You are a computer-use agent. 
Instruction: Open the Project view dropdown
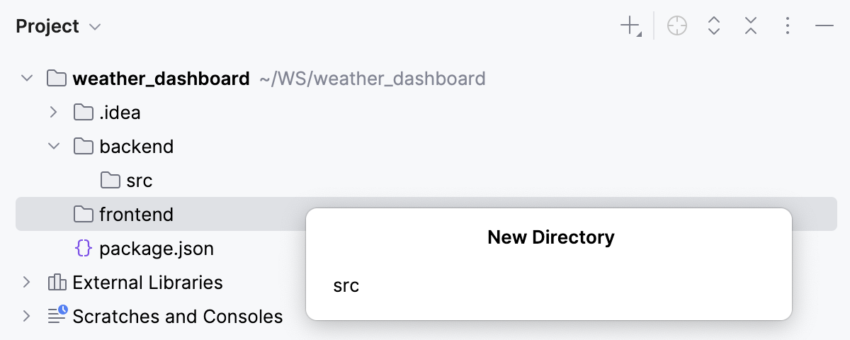tap(59, 27)
